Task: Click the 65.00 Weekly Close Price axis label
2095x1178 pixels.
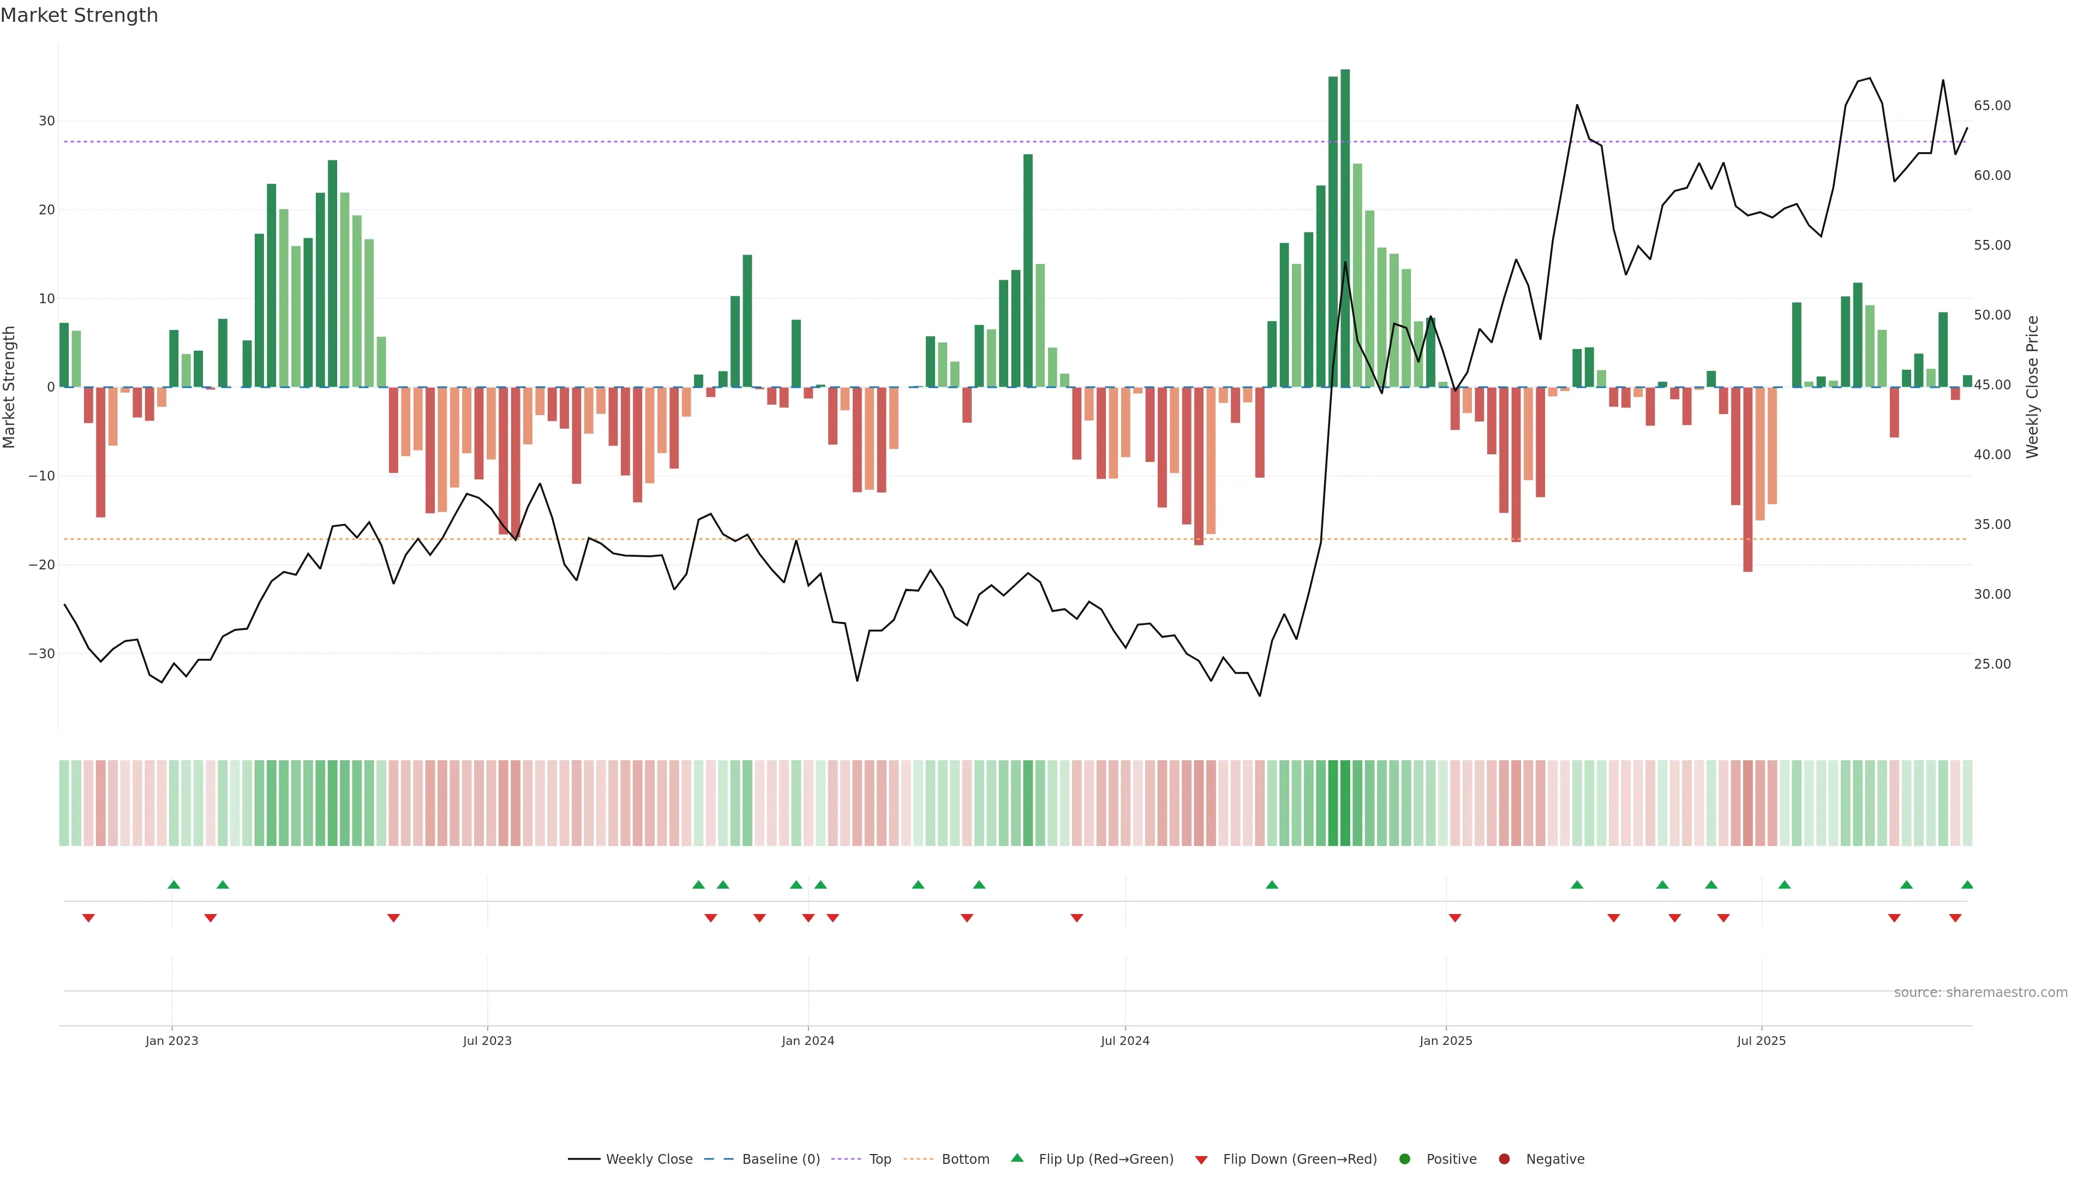Action: (x=1992, y=106)
